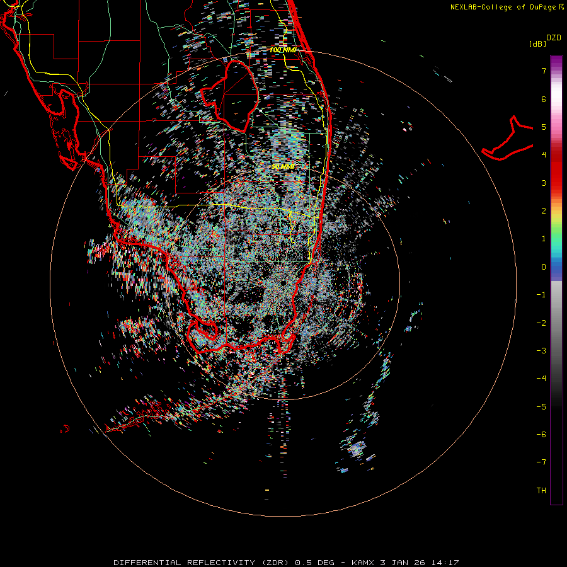This screenshot has height=567, width=567.
Task: Select the 6 value on the color scale
Action: pos(544,99)
